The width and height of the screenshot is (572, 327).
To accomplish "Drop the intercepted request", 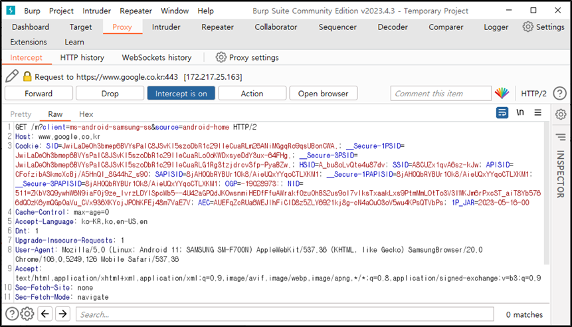I will point(110,94).
